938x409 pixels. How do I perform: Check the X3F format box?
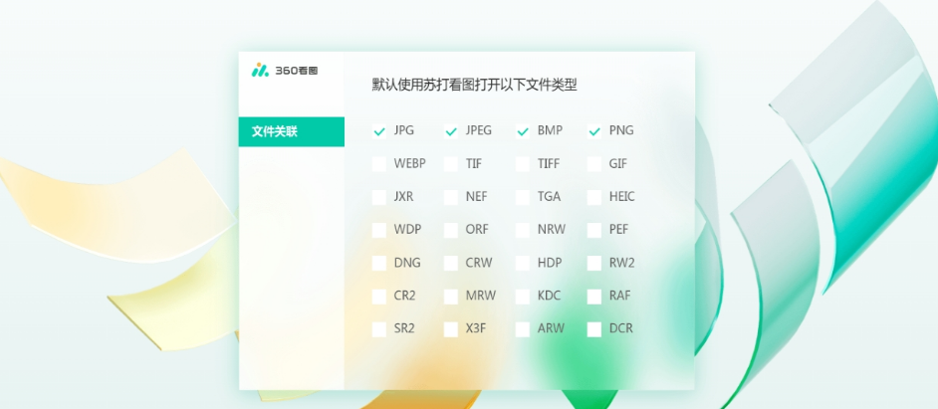point(451,328)
